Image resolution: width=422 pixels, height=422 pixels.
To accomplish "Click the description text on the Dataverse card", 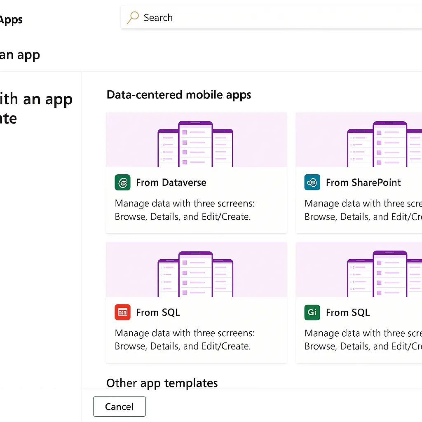I will click(185, 210).
